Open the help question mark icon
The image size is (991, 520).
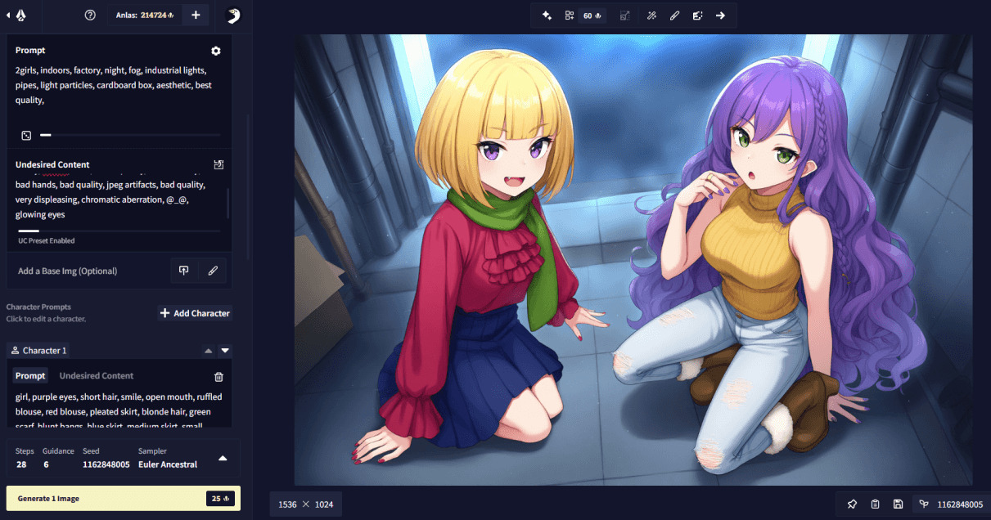tap(90, 16)
